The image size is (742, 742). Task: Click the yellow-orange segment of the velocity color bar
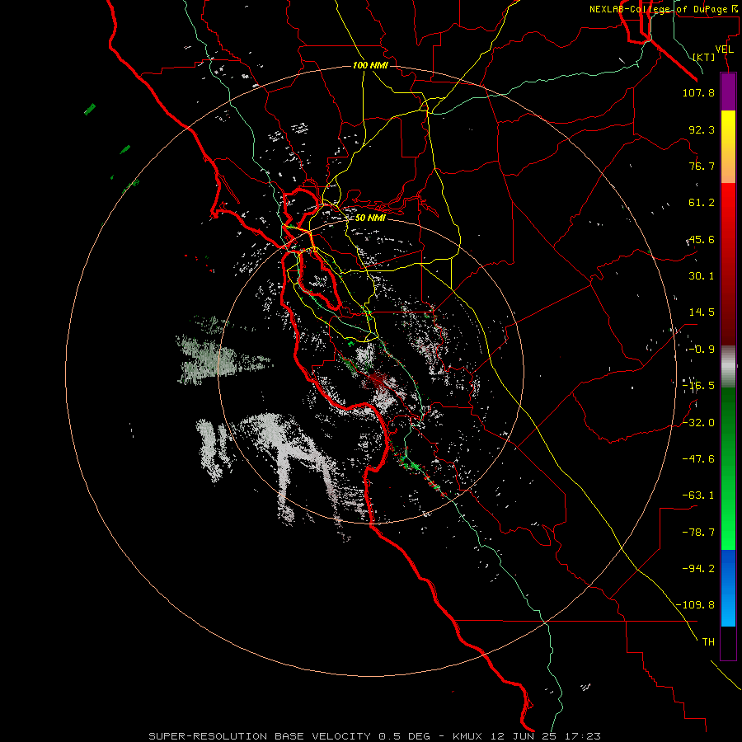(x=728, y=147)
